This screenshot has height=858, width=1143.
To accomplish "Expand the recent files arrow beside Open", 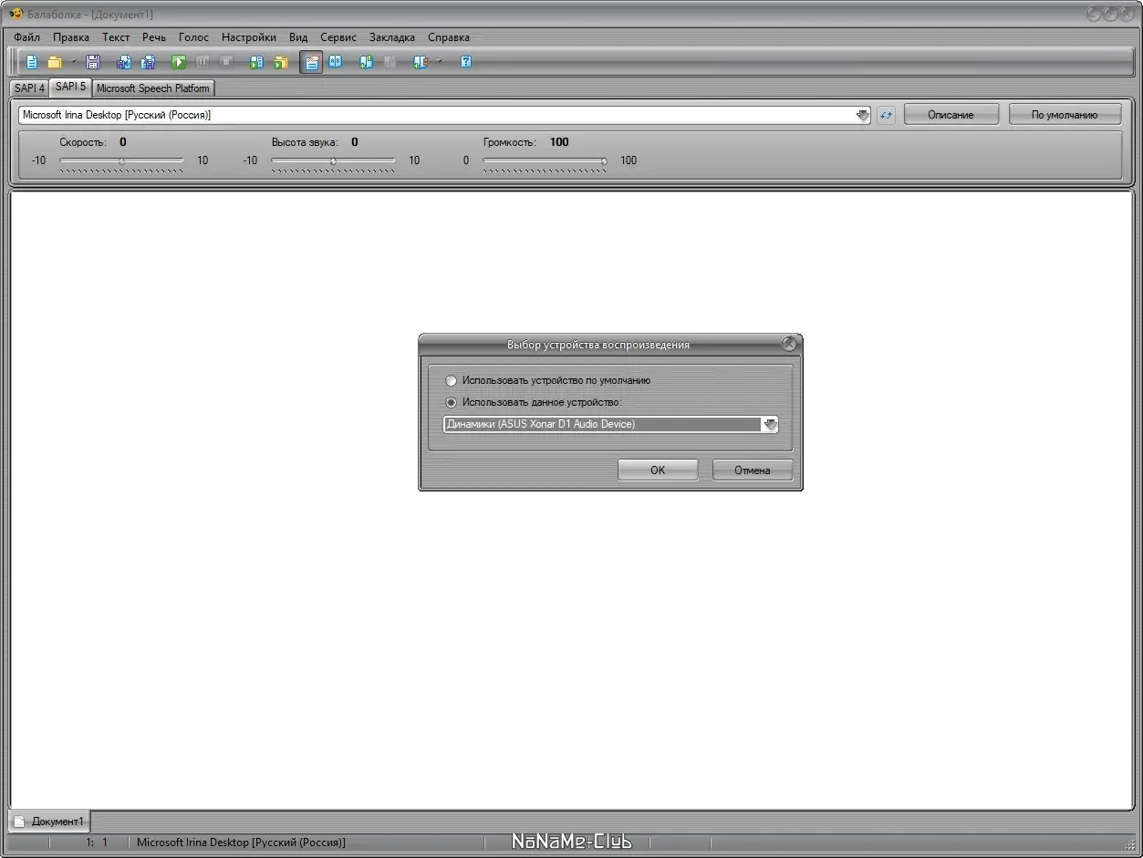I will coord(74,62).
